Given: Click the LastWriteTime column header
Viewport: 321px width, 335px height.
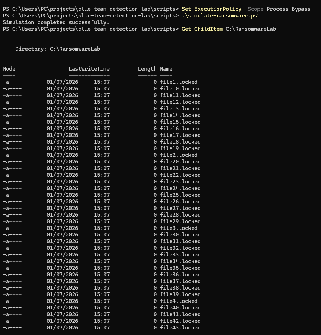Looking at the screenshot, I should (x=89, y=69).
